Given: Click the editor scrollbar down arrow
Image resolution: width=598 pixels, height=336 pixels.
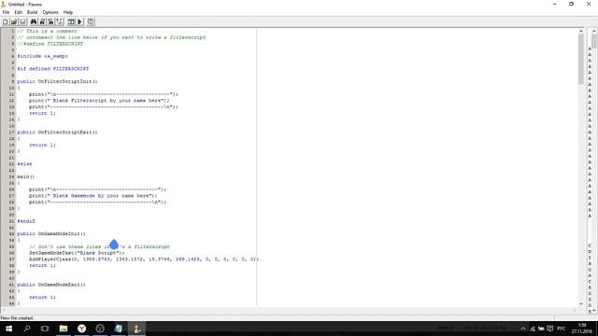Looking at the screenshot, I should click(x=581, y=303).
